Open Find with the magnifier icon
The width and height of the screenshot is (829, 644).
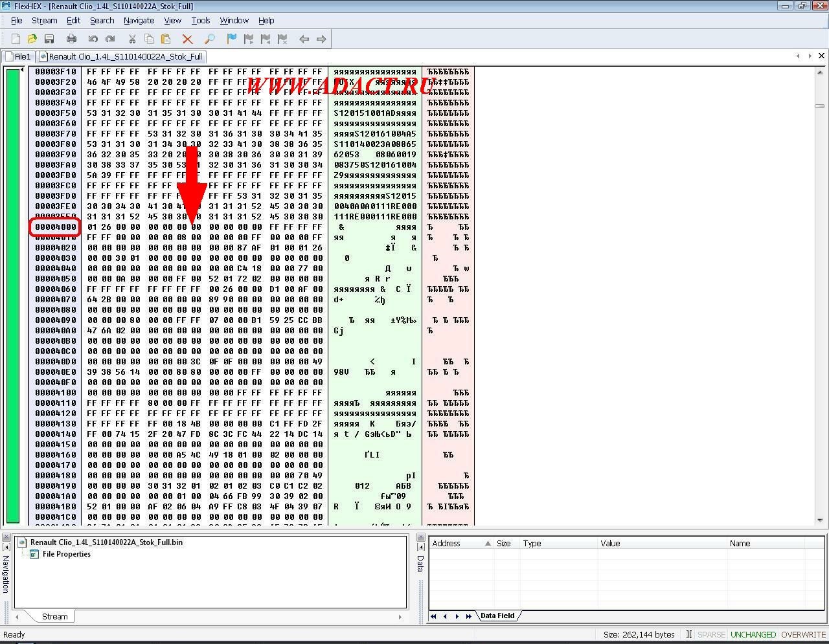click(210, 39)
